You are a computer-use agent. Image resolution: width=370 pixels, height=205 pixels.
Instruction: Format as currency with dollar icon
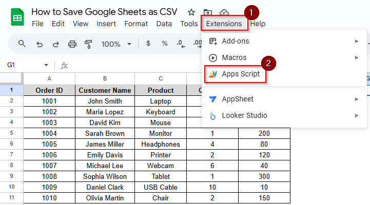tap(148, 44)
